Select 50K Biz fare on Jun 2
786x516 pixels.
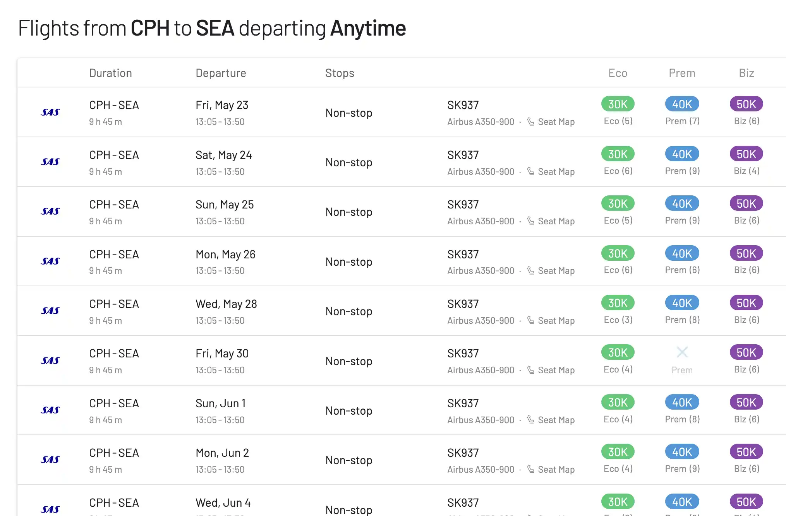click(747, 452)
